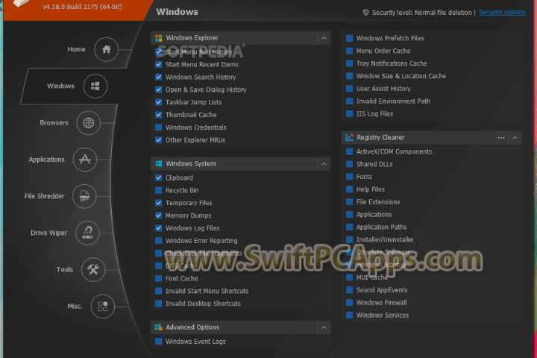Switch to Tools sidebar label
The height and width of the screenshot is (358, 537).
click(x=65, y=269)
